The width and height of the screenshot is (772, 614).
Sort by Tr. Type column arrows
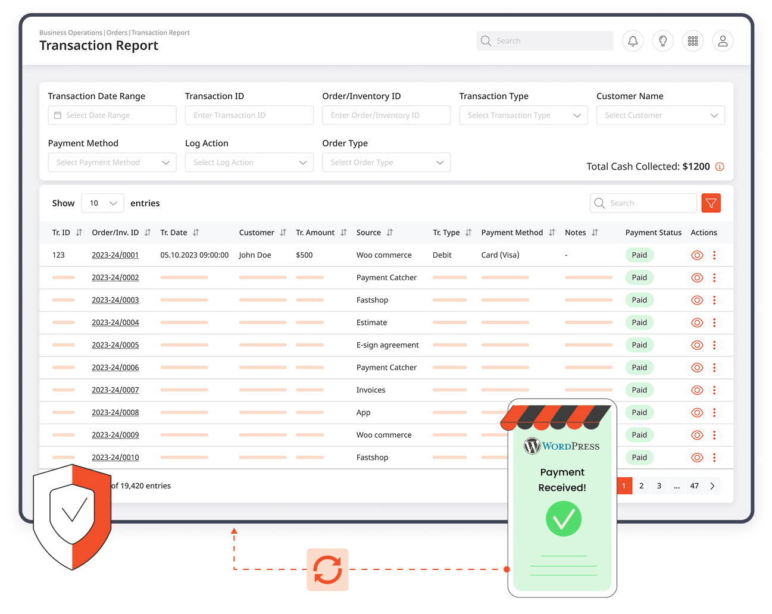(x=468, y=233)
